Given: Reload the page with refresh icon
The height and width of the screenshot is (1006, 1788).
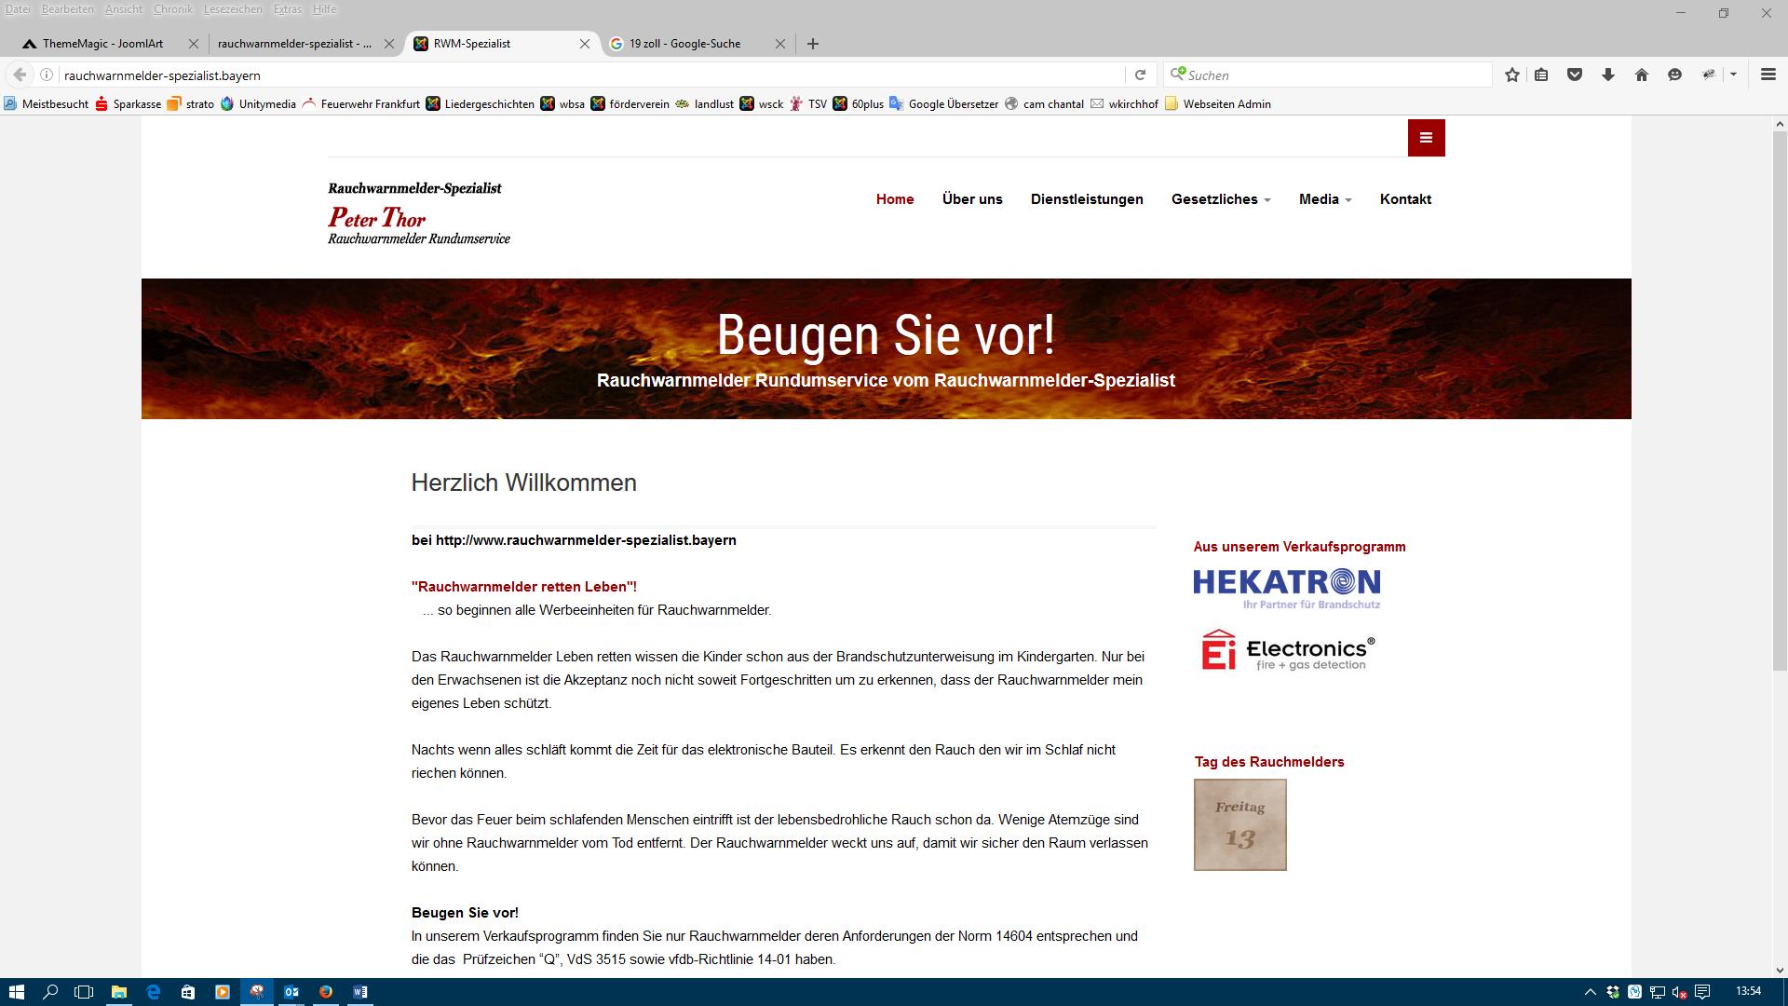Looking at the screenshot, I should pos(1140,75).
